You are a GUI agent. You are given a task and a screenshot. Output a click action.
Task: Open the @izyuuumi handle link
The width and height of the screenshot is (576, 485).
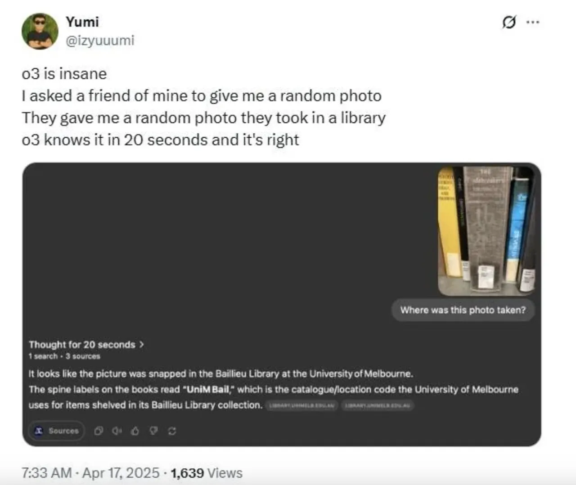[100, 40]
